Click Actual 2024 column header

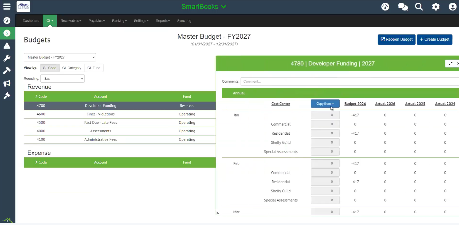coord(445,104)
